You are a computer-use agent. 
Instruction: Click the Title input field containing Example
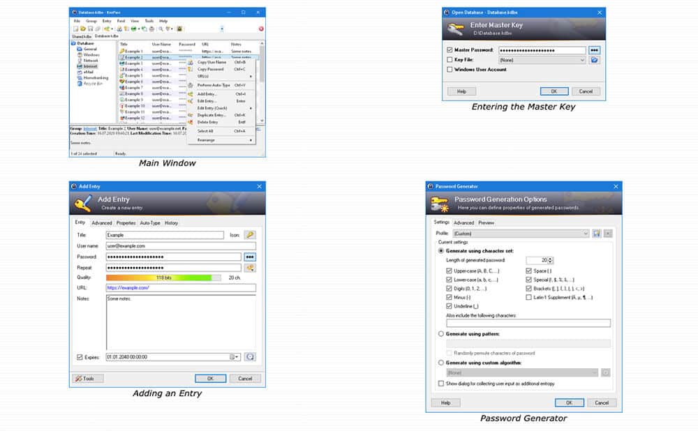(165, 235)
